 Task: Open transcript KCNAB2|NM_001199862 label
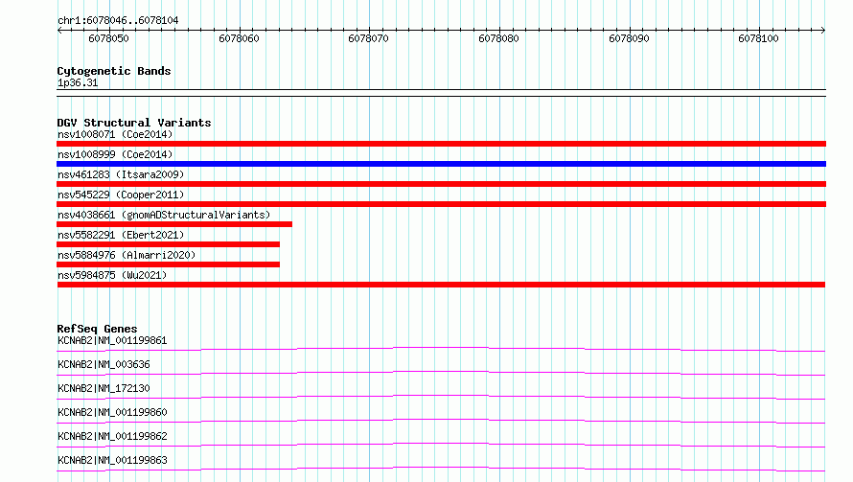pos(112,436)
